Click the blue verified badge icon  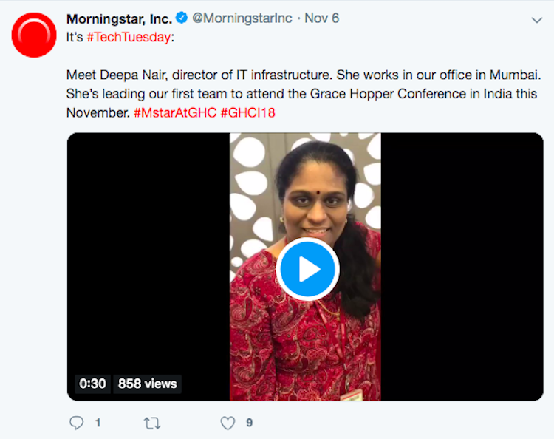pos(181,18)
